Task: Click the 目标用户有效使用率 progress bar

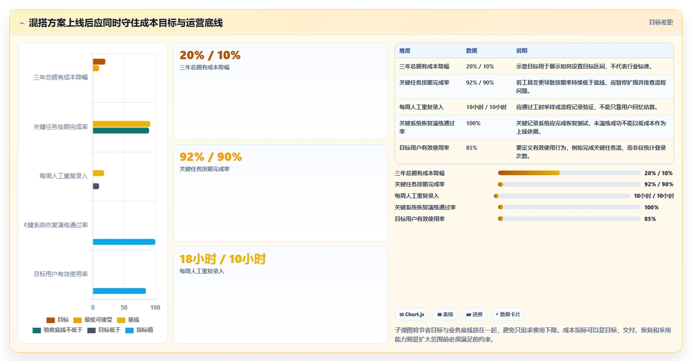Action: 569,219
